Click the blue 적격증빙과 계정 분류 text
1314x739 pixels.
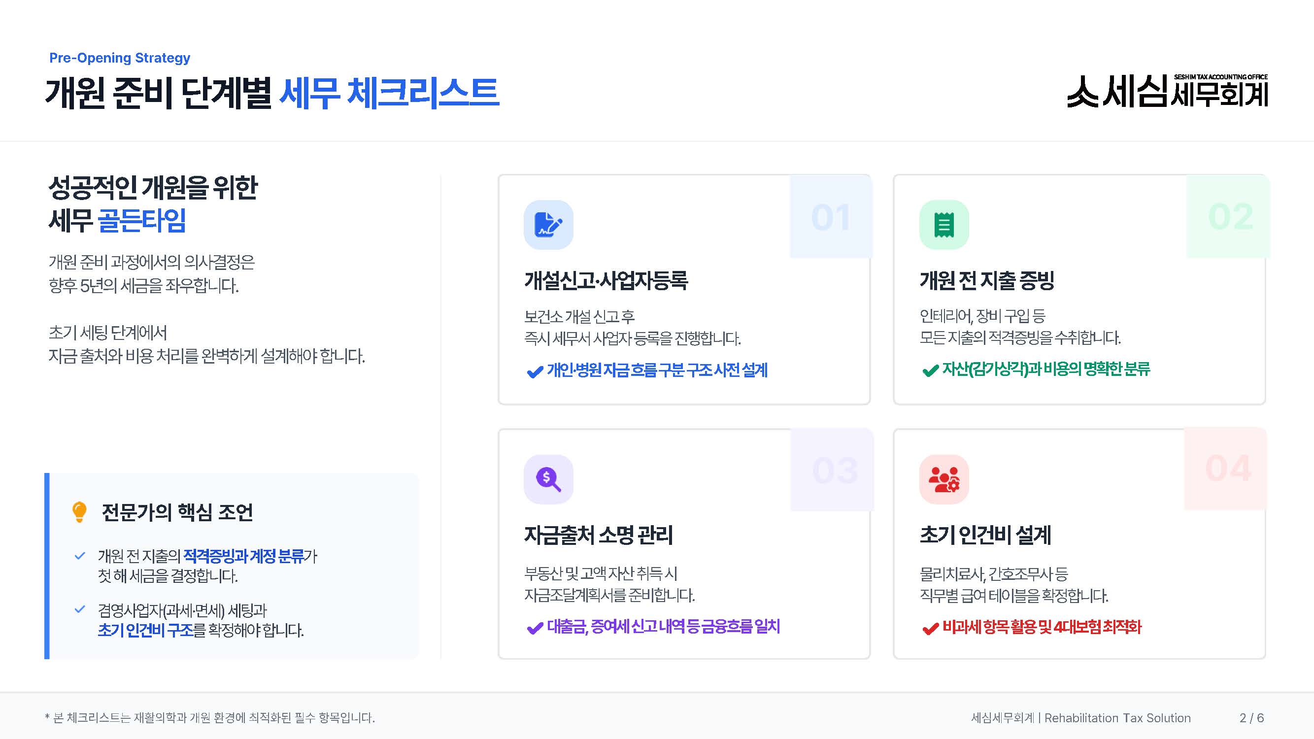243,556
